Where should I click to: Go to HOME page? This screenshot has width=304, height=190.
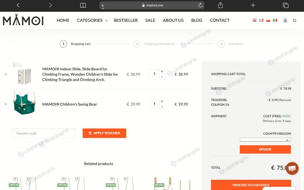[63, 20]
